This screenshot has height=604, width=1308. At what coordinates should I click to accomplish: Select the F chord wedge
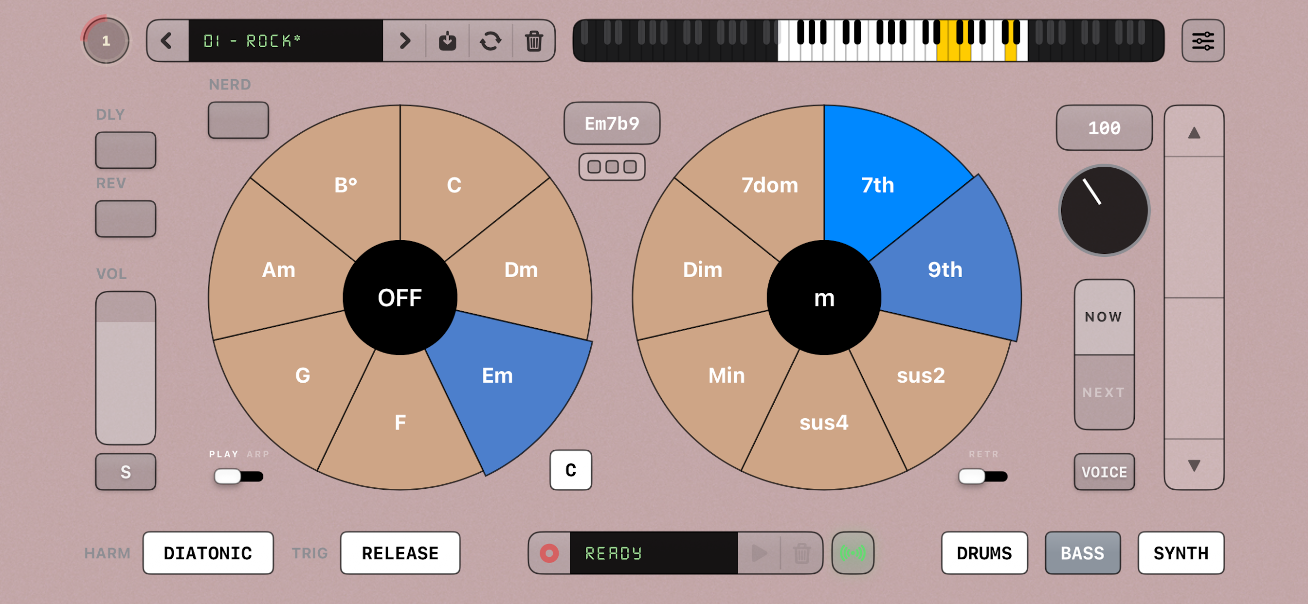[x=400, y=422]
